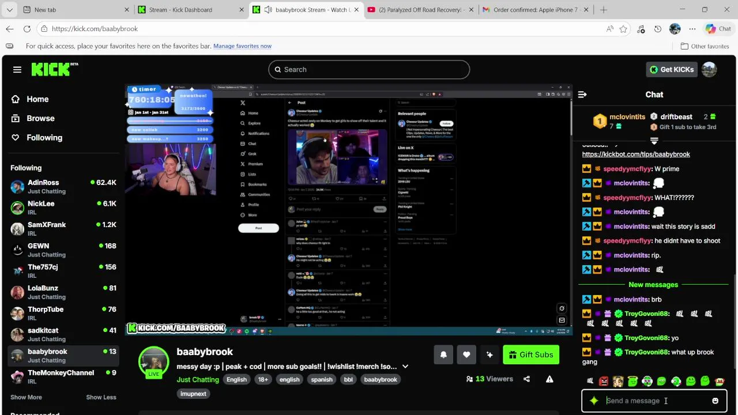Switch to Paralyzed Off Road Recovery tab

point(421,10)
